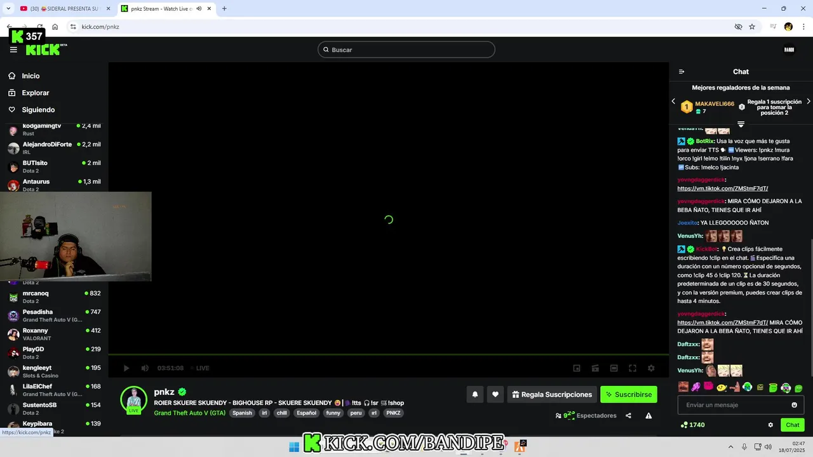Click the channel points 1740 indicator

(692, 425)
